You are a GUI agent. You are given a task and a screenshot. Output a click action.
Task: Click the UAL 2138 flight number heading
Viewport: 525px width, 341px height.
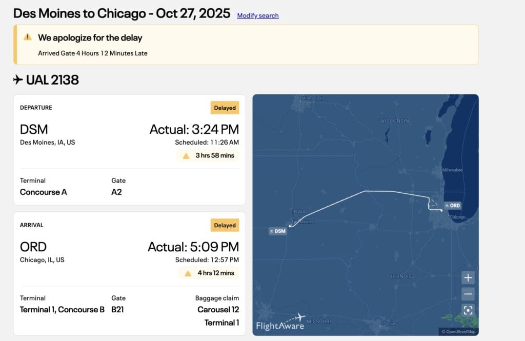[x=52, y=79]
